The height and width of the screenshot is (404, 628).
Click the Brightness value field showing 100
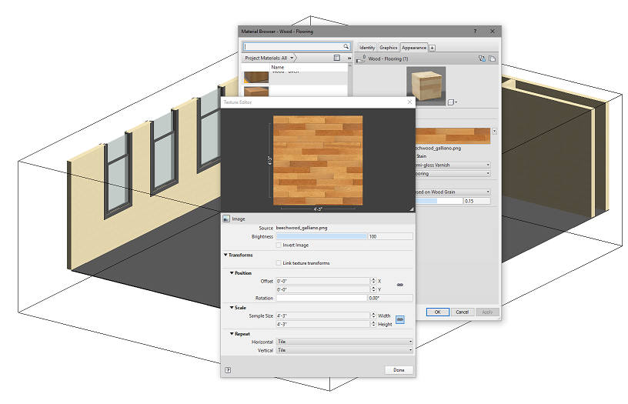click(x=390, y=237)
